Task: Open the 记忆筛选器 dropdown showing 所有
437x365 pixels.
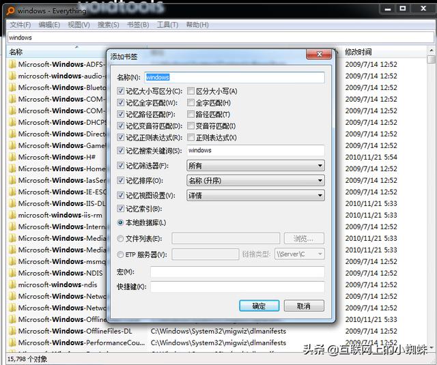Action: point(255,166)
